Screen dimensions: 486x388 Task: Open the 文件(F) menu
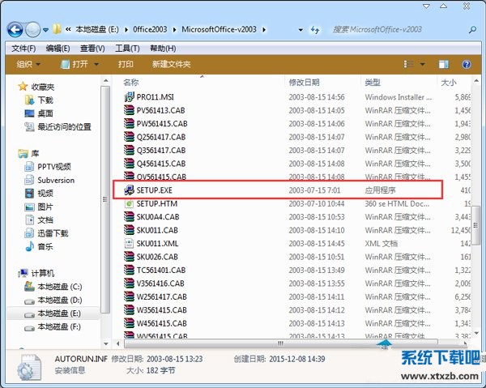[x=23, y=49]
